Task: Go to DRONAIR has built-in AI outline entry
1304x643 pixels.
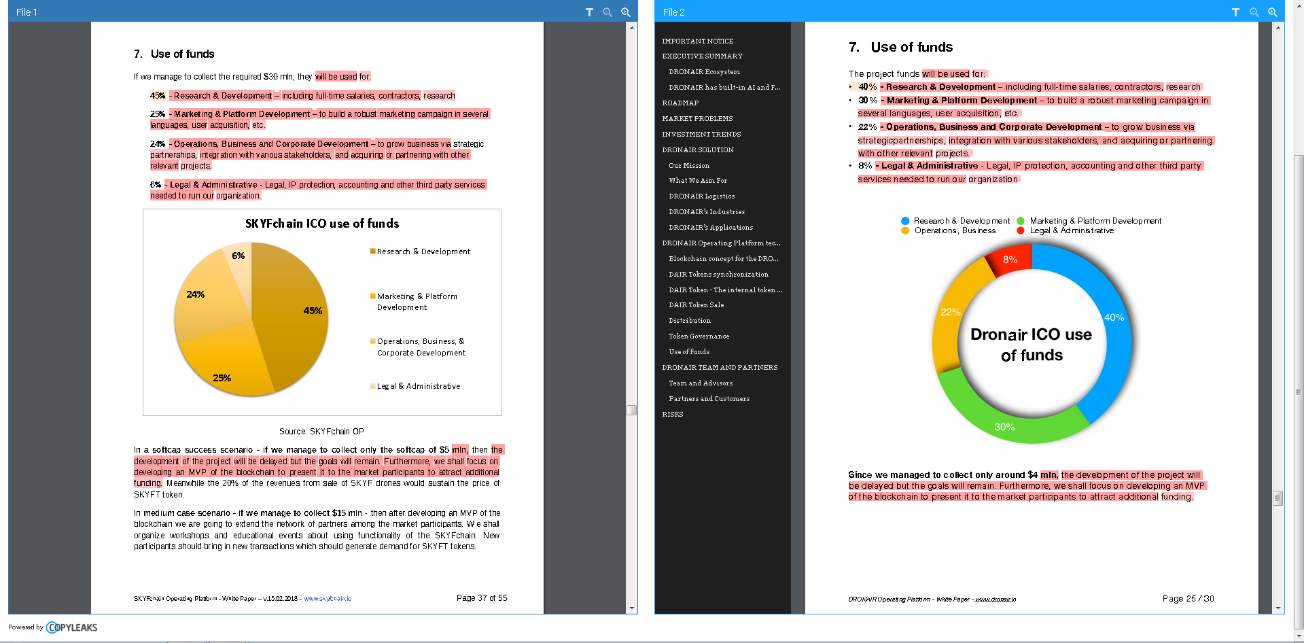Action: [724, 88]
